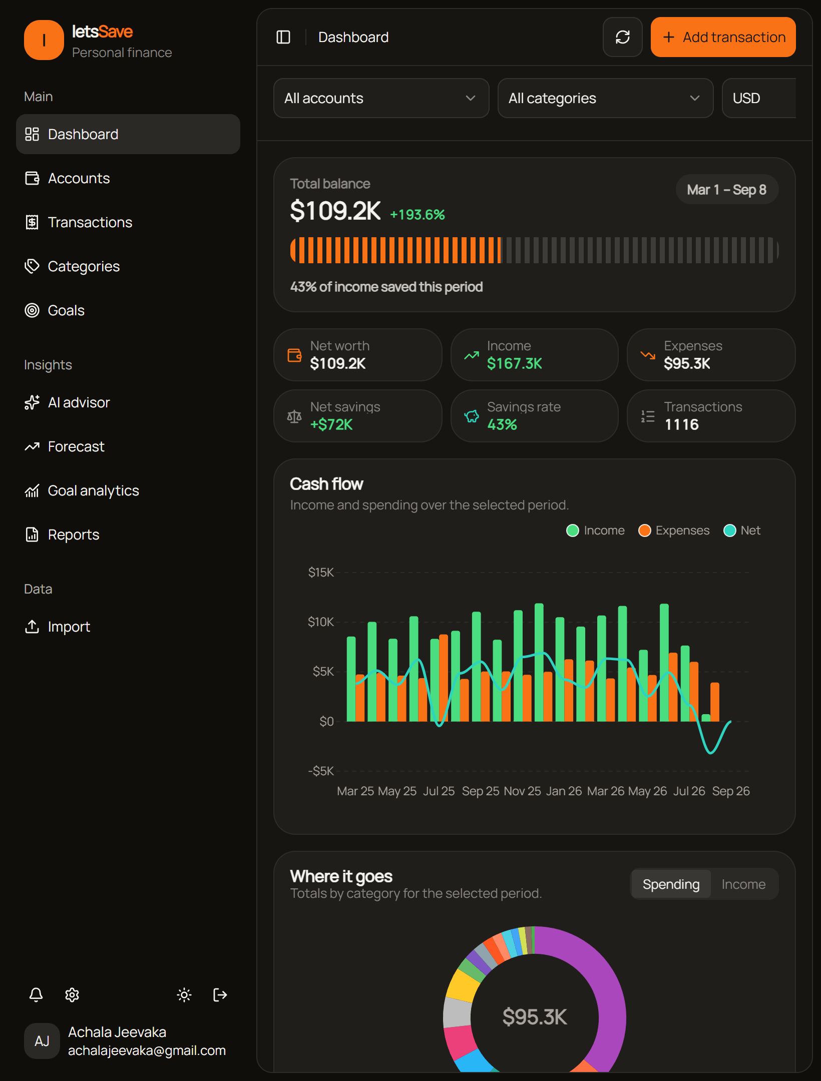Viewport: 821px width, 1081px height.
Task: Open Transactions in the sidebar
Action: tap(128, 222)
